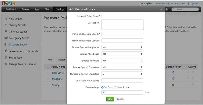Select the Set Days radio option
Image resolution: width=203 pixels, height=105 pixels.
(x=103, y=87)
